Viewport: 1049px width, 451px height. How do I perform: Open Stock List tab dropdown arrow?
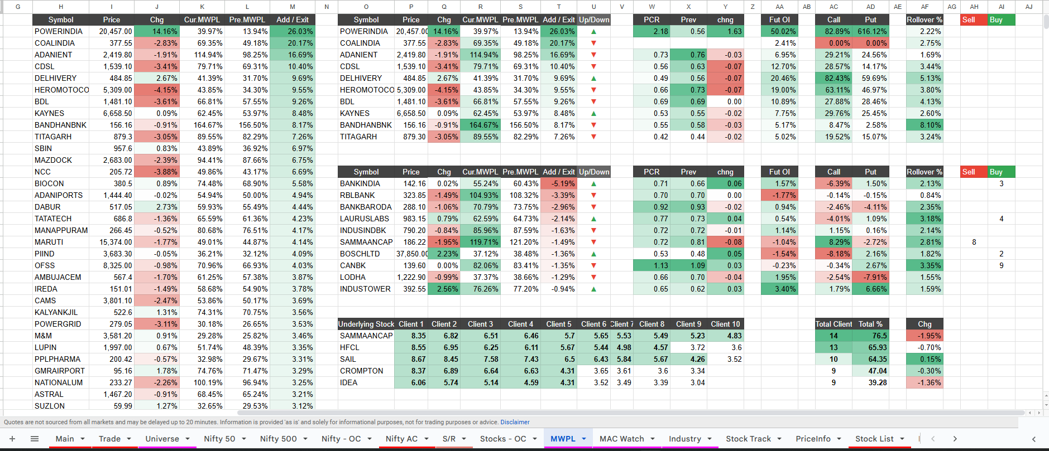point(902,439)
